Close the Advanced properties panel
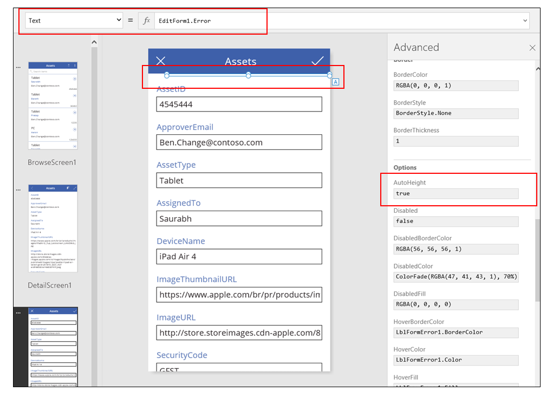This screenshot has width=553, height=398. pyautogui.click(x=532, y=48)
